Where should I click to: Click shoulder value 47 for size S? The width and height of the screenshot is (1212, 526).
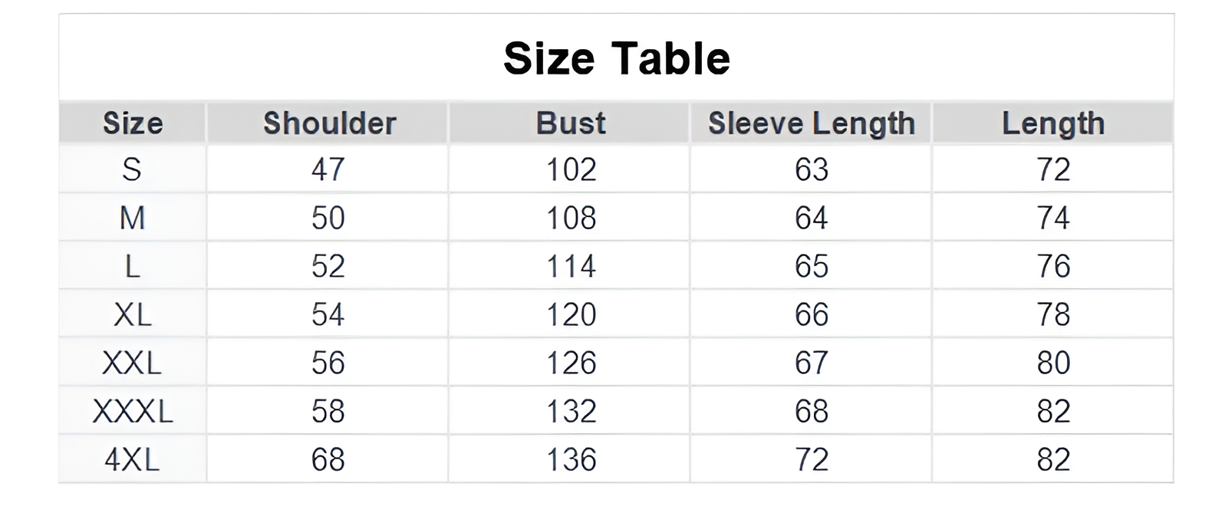point(328,169)
